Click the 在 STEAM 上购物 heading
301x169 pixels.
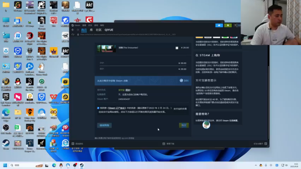point(208,55)
